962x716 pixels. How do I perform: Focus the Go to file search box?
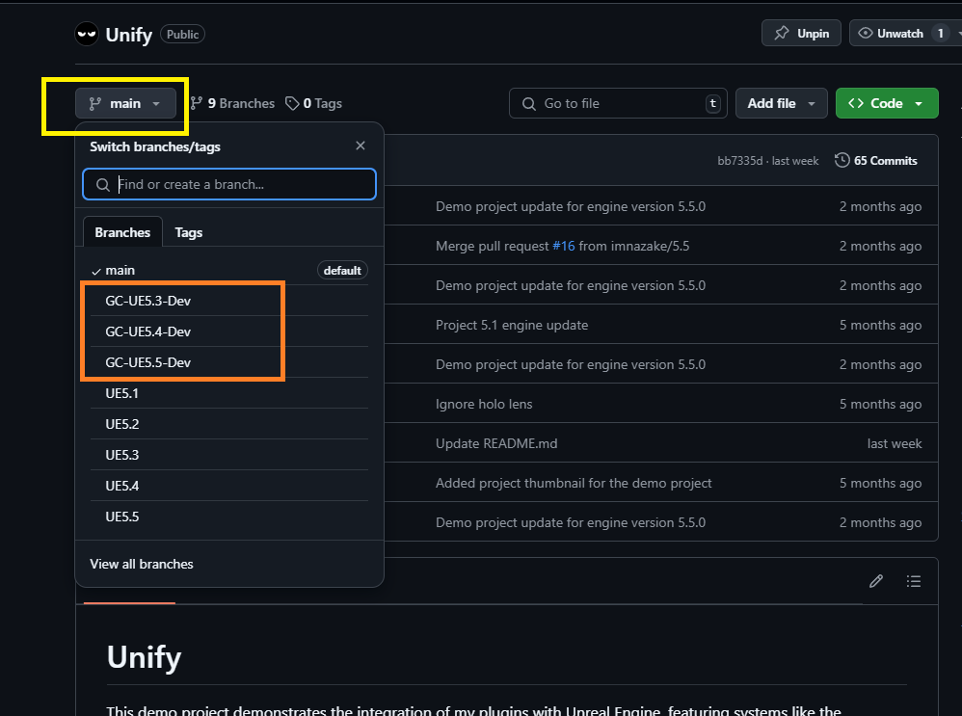click(618, 103)
